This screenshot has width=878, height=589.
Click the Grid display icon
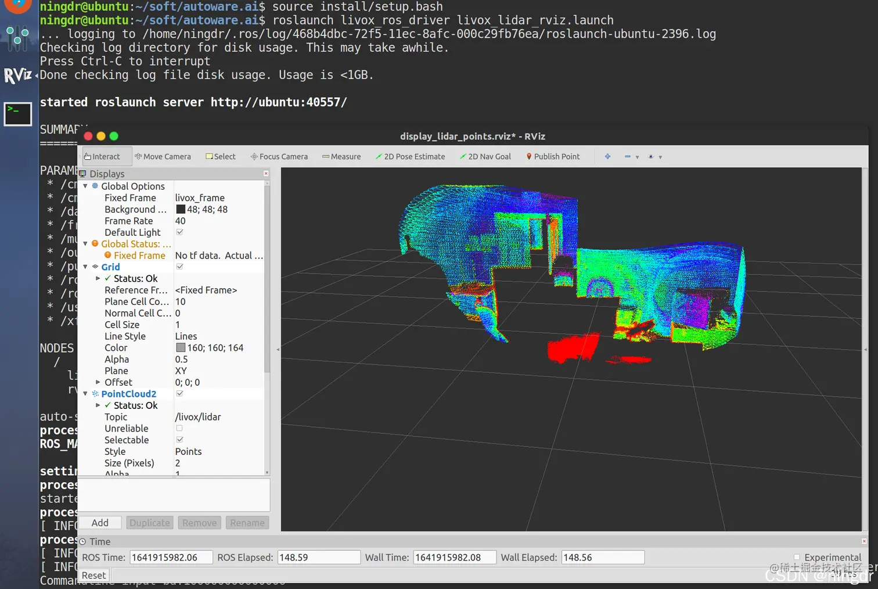[95, 267]
